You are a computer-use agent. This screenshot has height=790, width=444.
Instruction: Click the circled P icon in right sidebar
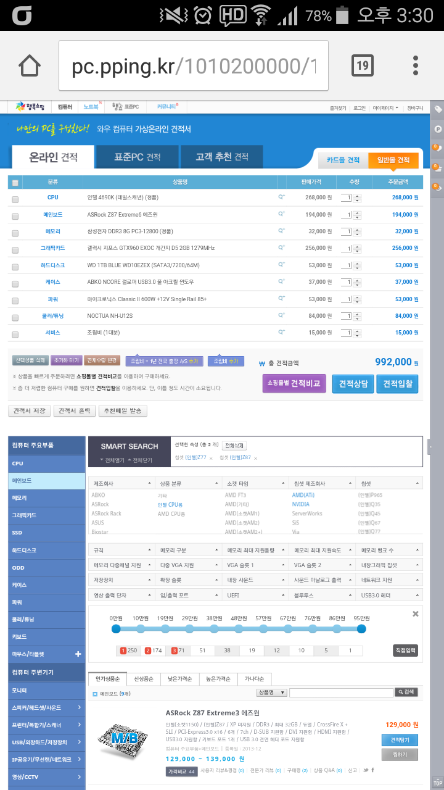click(437, 129)
